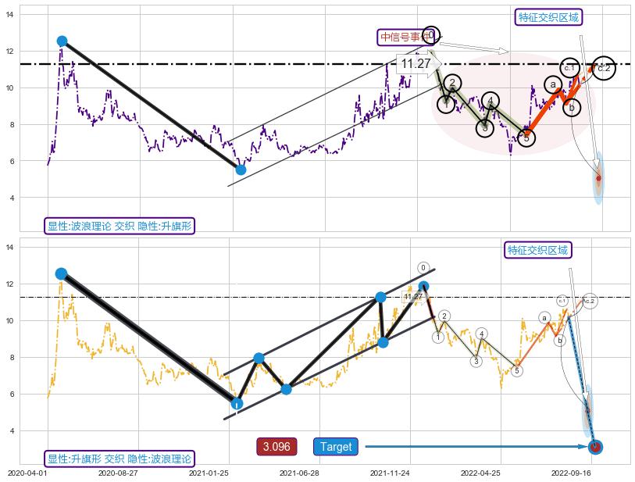
Task: Click 显性:升旗形 交织 隐性:波浪理论 caption
Action: tap(119, 459)
